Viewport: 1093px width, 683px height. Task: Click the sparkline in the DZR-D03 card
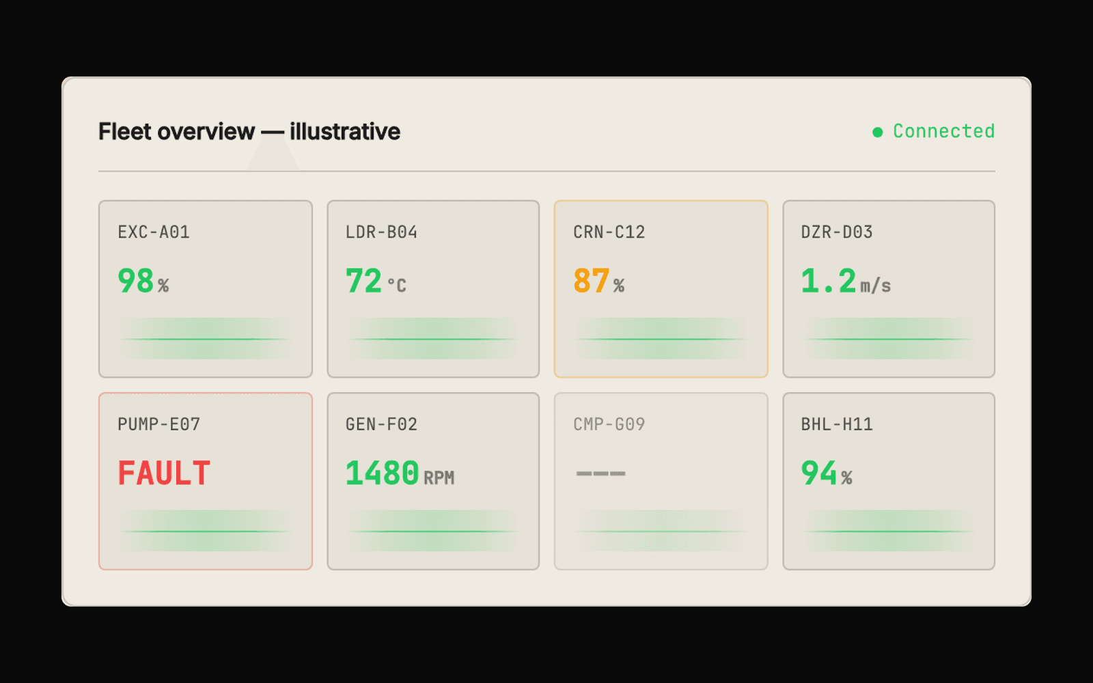(x=889, y=339)
